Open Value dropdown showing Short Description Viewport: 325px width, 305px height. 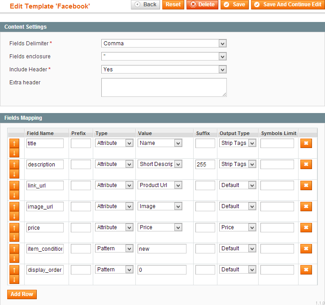(160, 164)
